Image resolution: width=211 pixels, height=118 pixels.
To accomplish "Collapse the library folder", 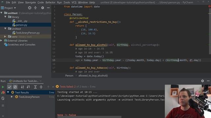I will point(5,17).
